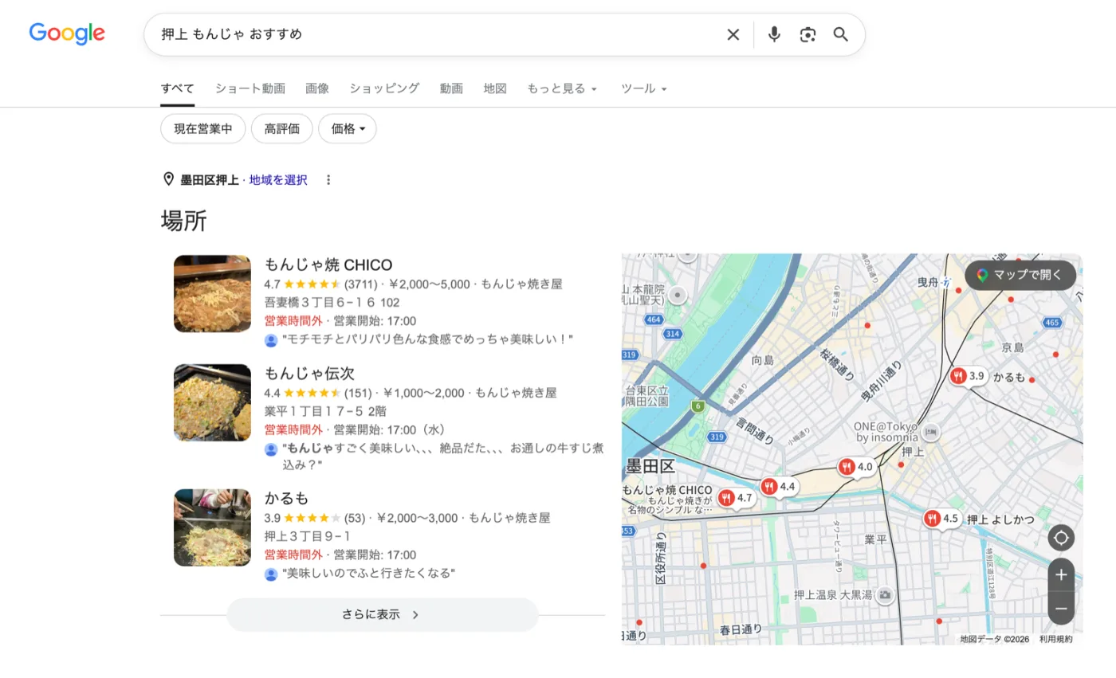Click the Google logo
The width and height of the screenshot is (1116, 678).
point(67,33)
